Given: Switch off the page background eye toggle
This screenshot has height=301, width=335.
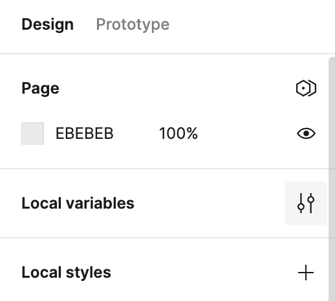Looking at the screenshot, I should tap(306, 134).
